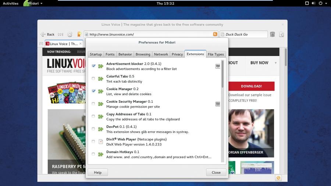The image size is (331, 186).
Task: Click the Linux Voice page tab
Action: click(64, 44)
